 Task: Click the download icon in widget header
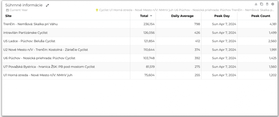(x=256, y=4)
